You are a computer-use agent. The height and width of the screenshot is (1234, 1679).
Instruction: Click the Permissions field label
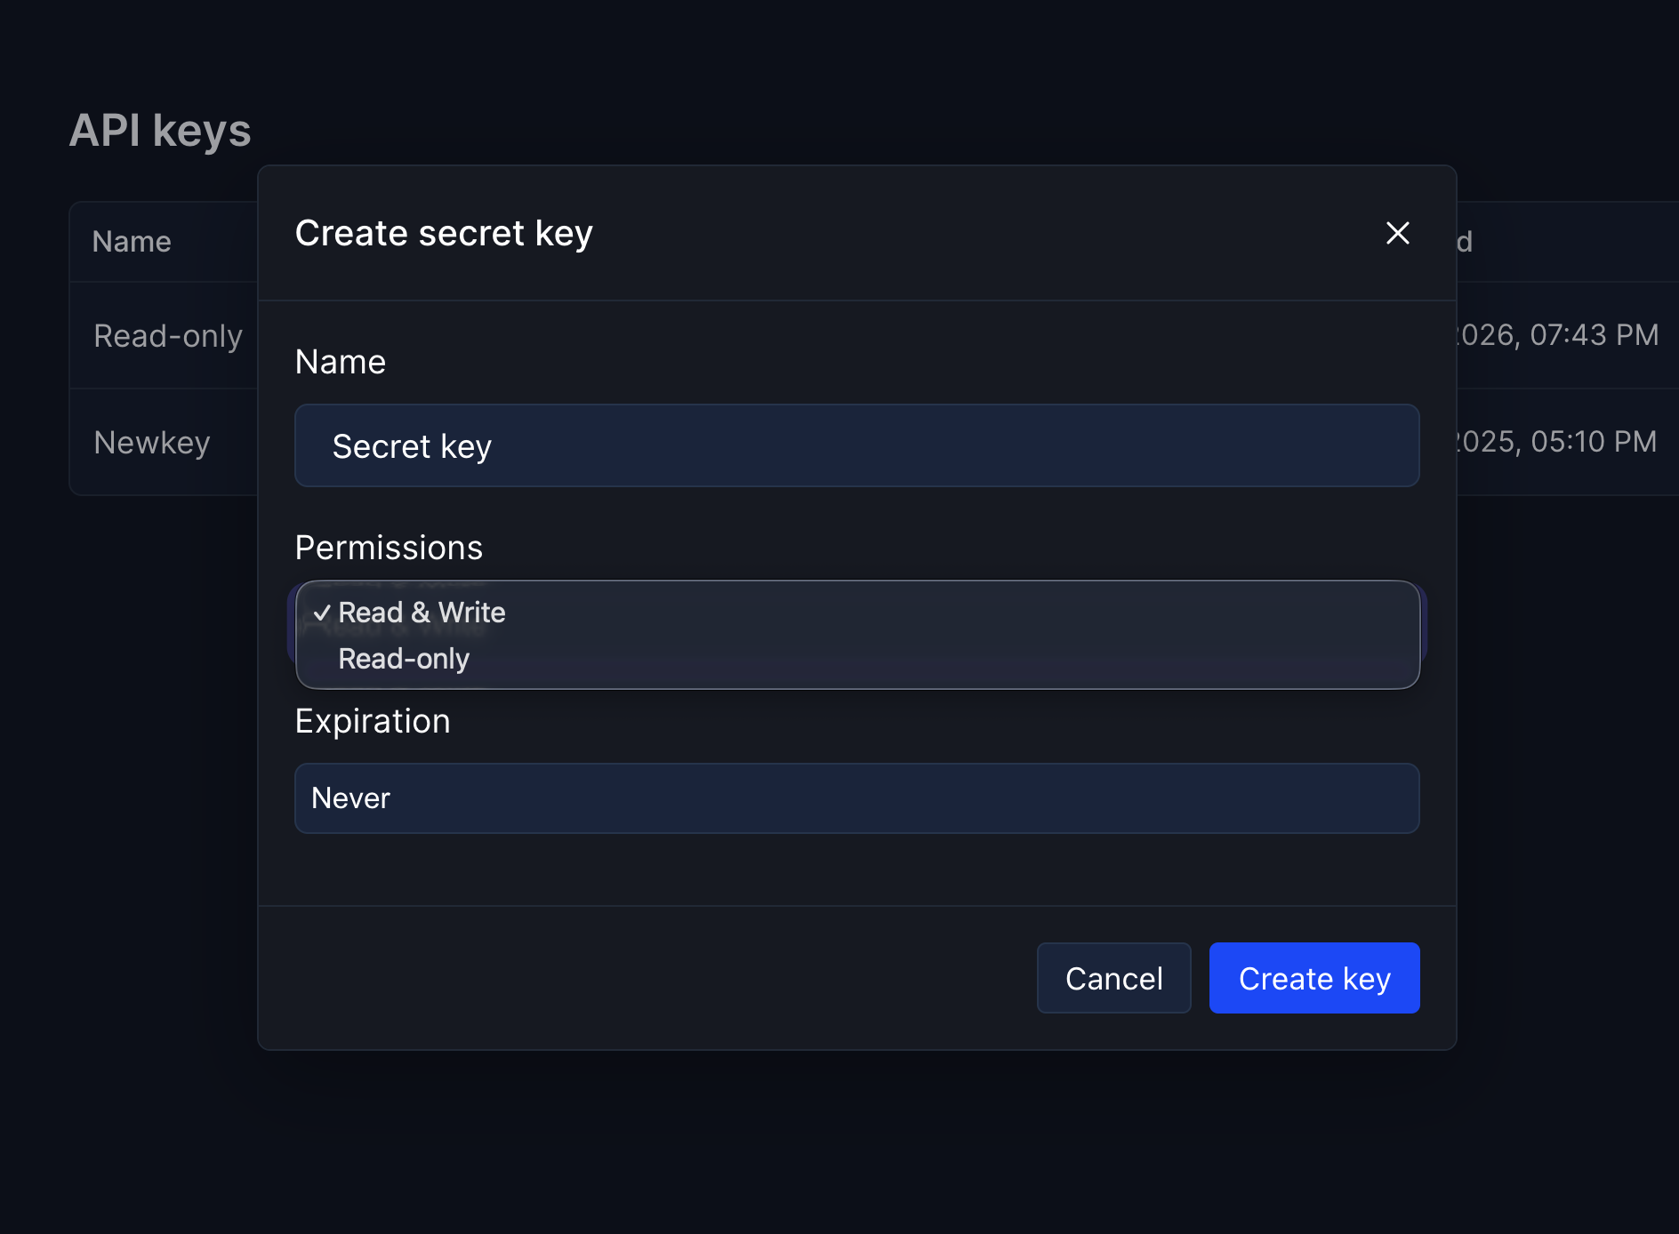click(389, 547)
